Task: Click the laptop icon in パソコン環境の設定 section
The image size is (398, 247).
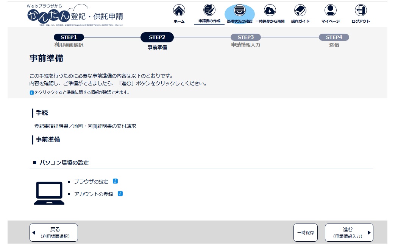Action: point(49,194)
